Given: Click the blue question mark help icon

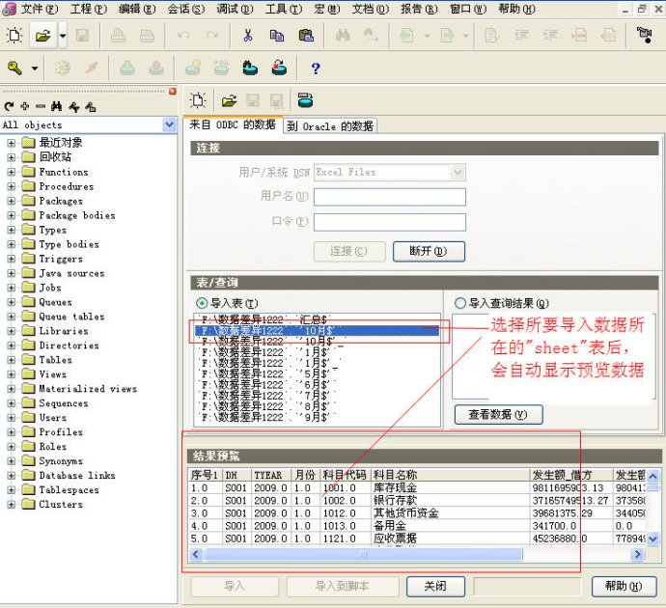Looking at the screenshot, I should click(315, 69).
